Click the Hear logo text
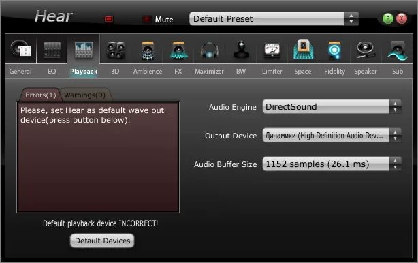Image resolution: width=418 pixels, height=263 pixels. click(x=53, y=16)
